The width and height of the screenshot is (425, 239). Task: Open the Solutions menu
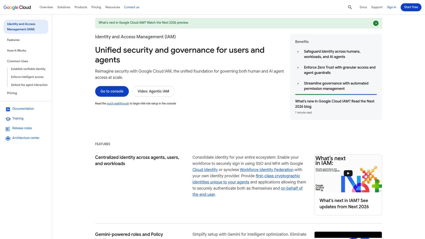point(64,7)
